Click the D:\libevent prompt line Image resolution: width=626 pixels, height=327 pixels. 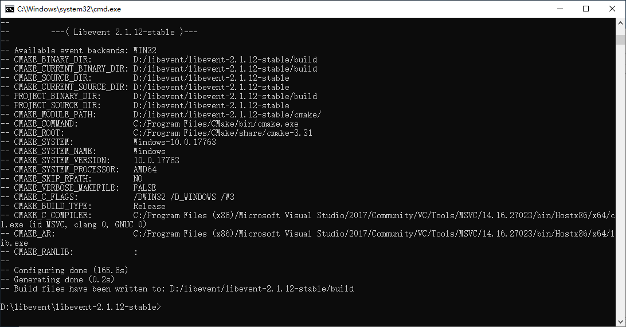[x=80, y=307]
